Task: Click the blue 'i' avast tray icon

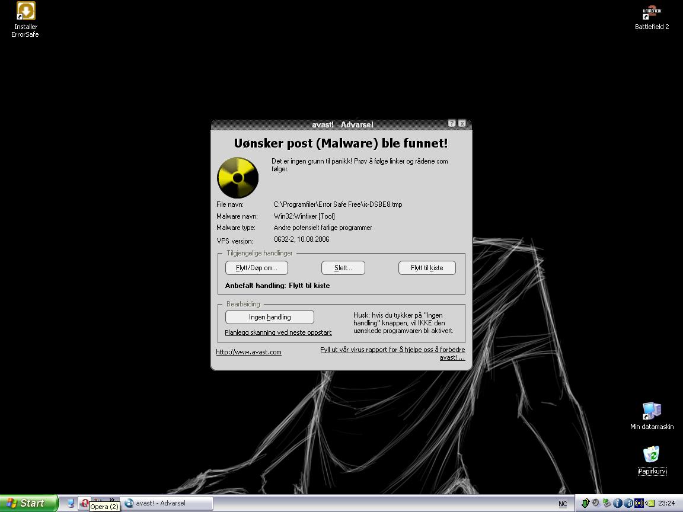Action: pyautogui.click(x=618, y=503)
